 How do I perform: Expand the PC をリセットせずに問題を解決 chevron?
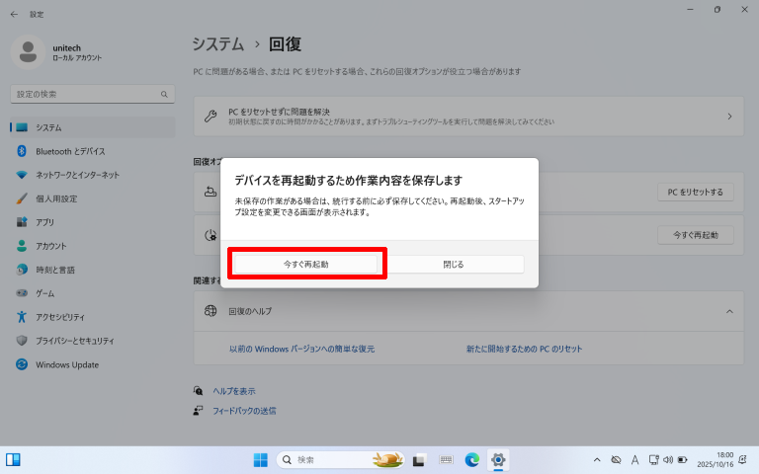click(x=729, y=117)
